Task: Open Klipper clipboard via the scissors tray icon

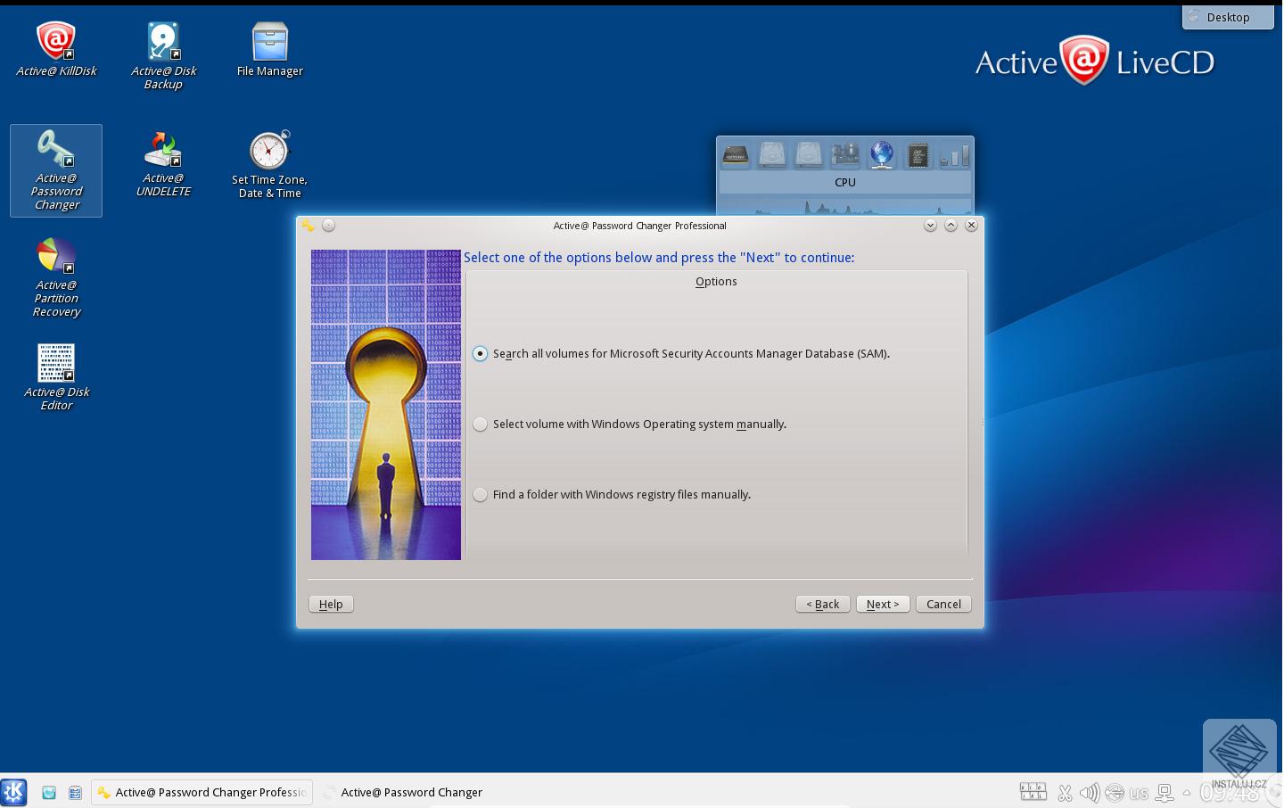Action: point(1065,792)
